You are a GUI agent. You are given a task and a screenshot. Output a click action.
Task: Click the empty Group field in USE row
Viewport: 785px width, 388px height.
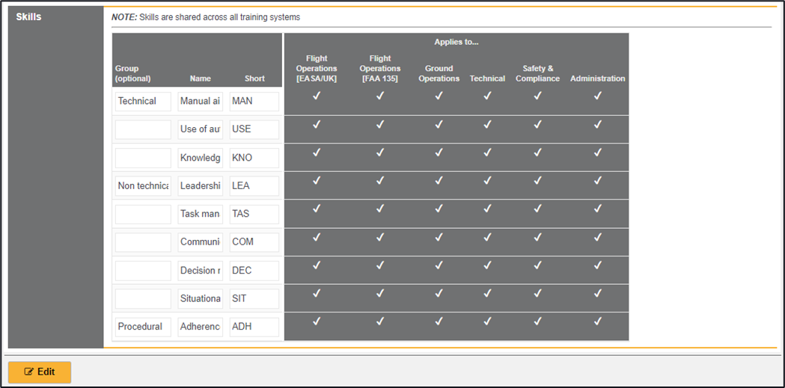click(x=143, y=129)
